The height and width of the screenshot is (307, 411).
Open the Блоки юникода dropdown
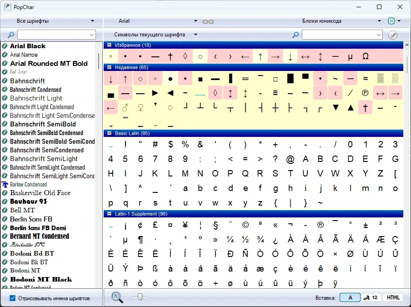click(x=341, y=21)
